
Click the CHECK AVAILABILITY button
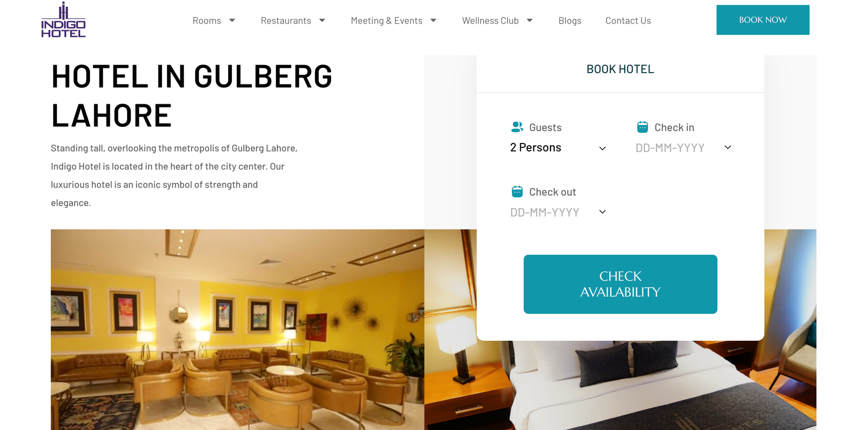pos(620,284)
